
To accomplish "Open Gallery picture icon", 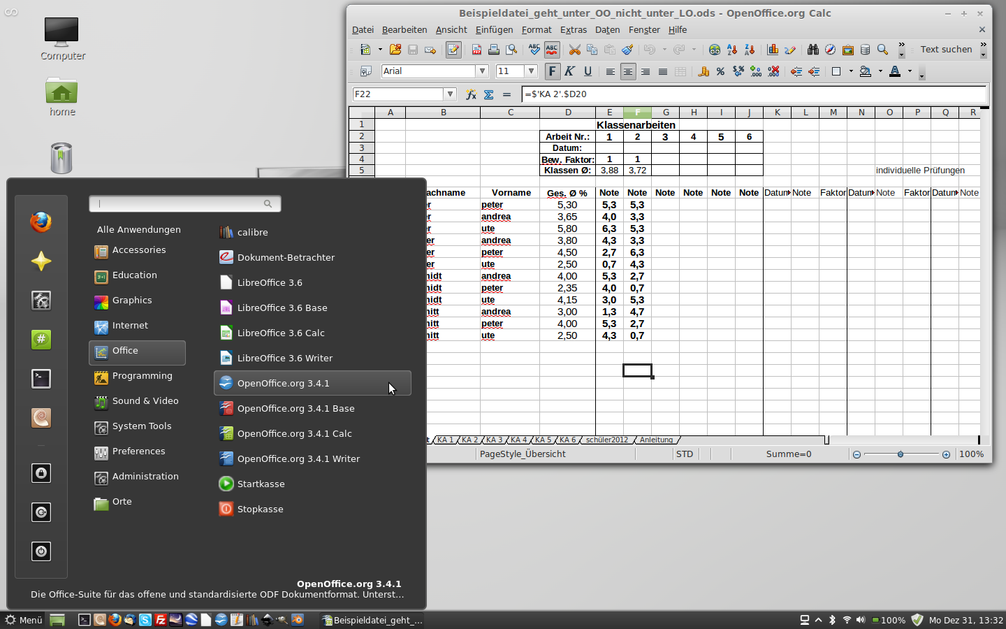I will click(847, 50).
